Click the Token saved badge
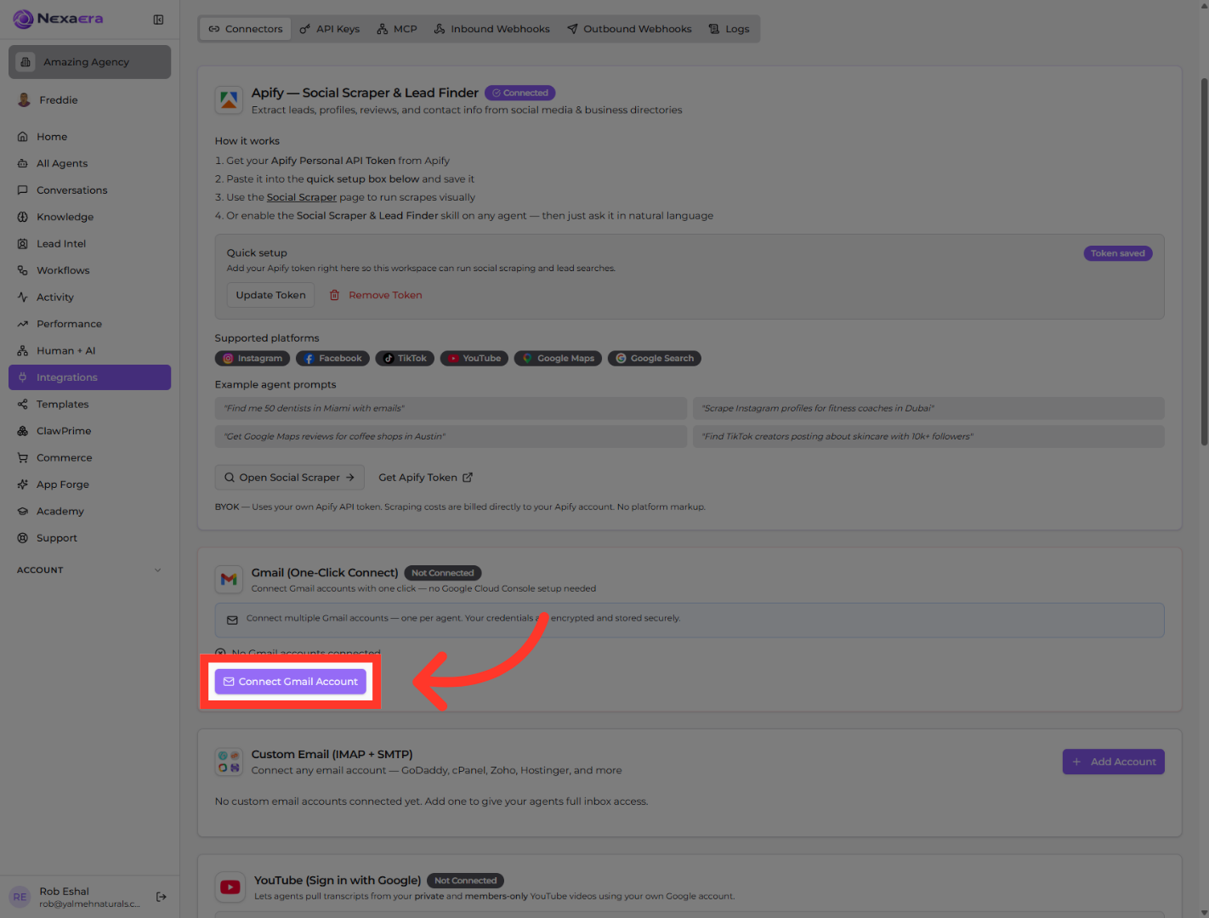1209x918 pixels. coord(1117,253)
